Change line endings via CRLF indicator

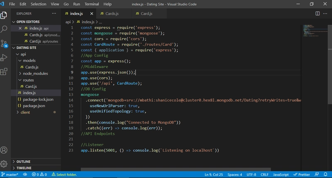click(264, 175)
